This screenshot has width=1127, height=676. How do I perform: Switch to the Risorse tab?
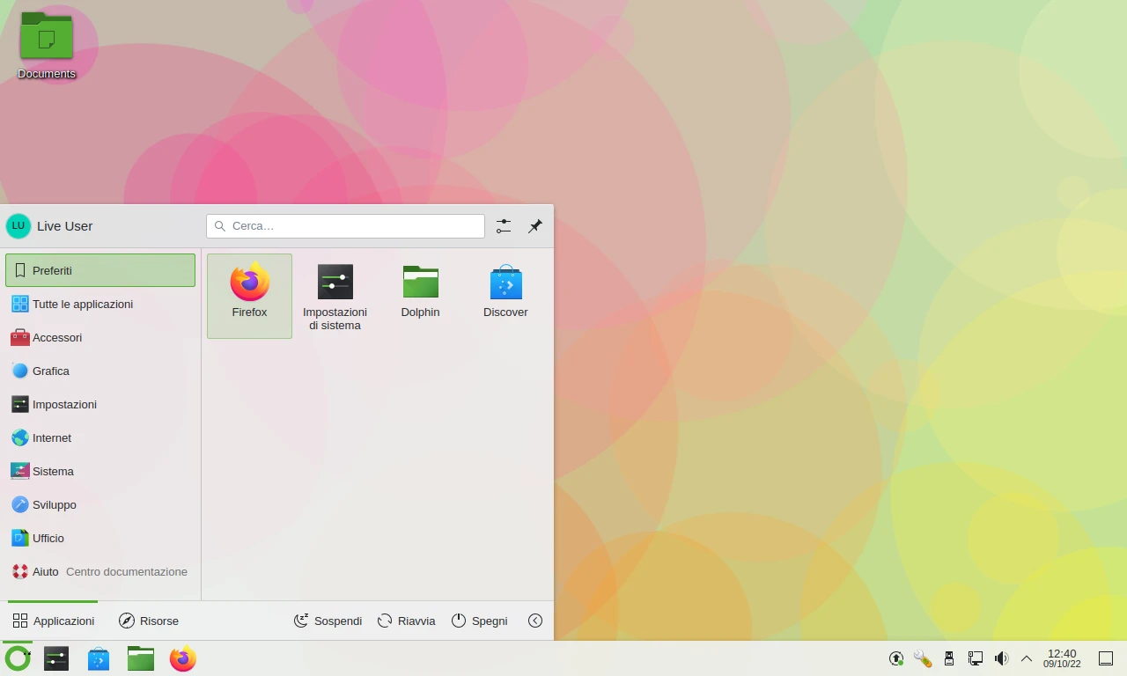pyautogui.click(x=149, y=621)
